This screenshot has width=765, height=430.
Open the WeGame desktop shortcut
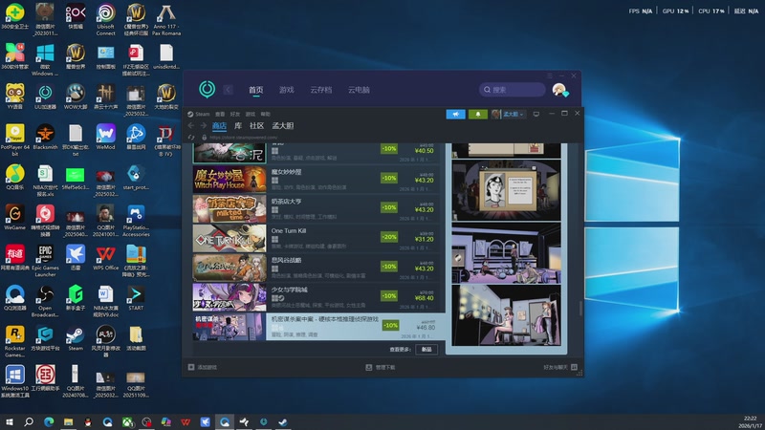click(x=14, y=217)
